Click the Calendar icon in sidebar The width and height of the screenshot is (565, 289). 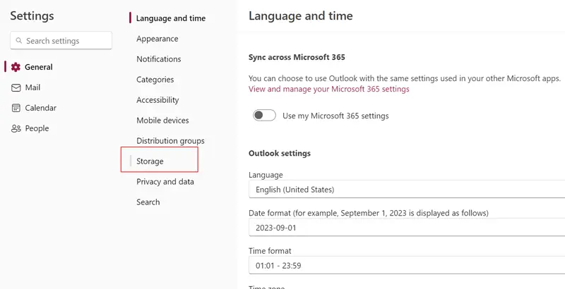tap(16, 108)
